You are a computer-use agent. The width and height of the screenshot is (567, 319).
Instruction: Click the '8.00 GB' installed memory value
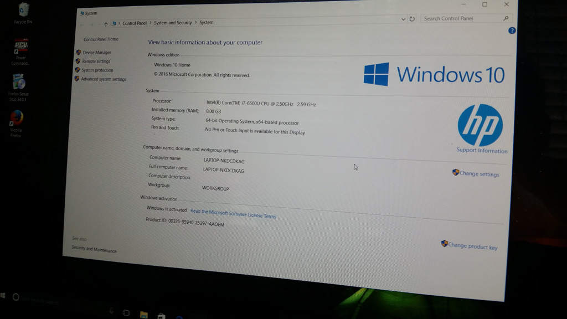pyautogui.click(x=213, y=111)
